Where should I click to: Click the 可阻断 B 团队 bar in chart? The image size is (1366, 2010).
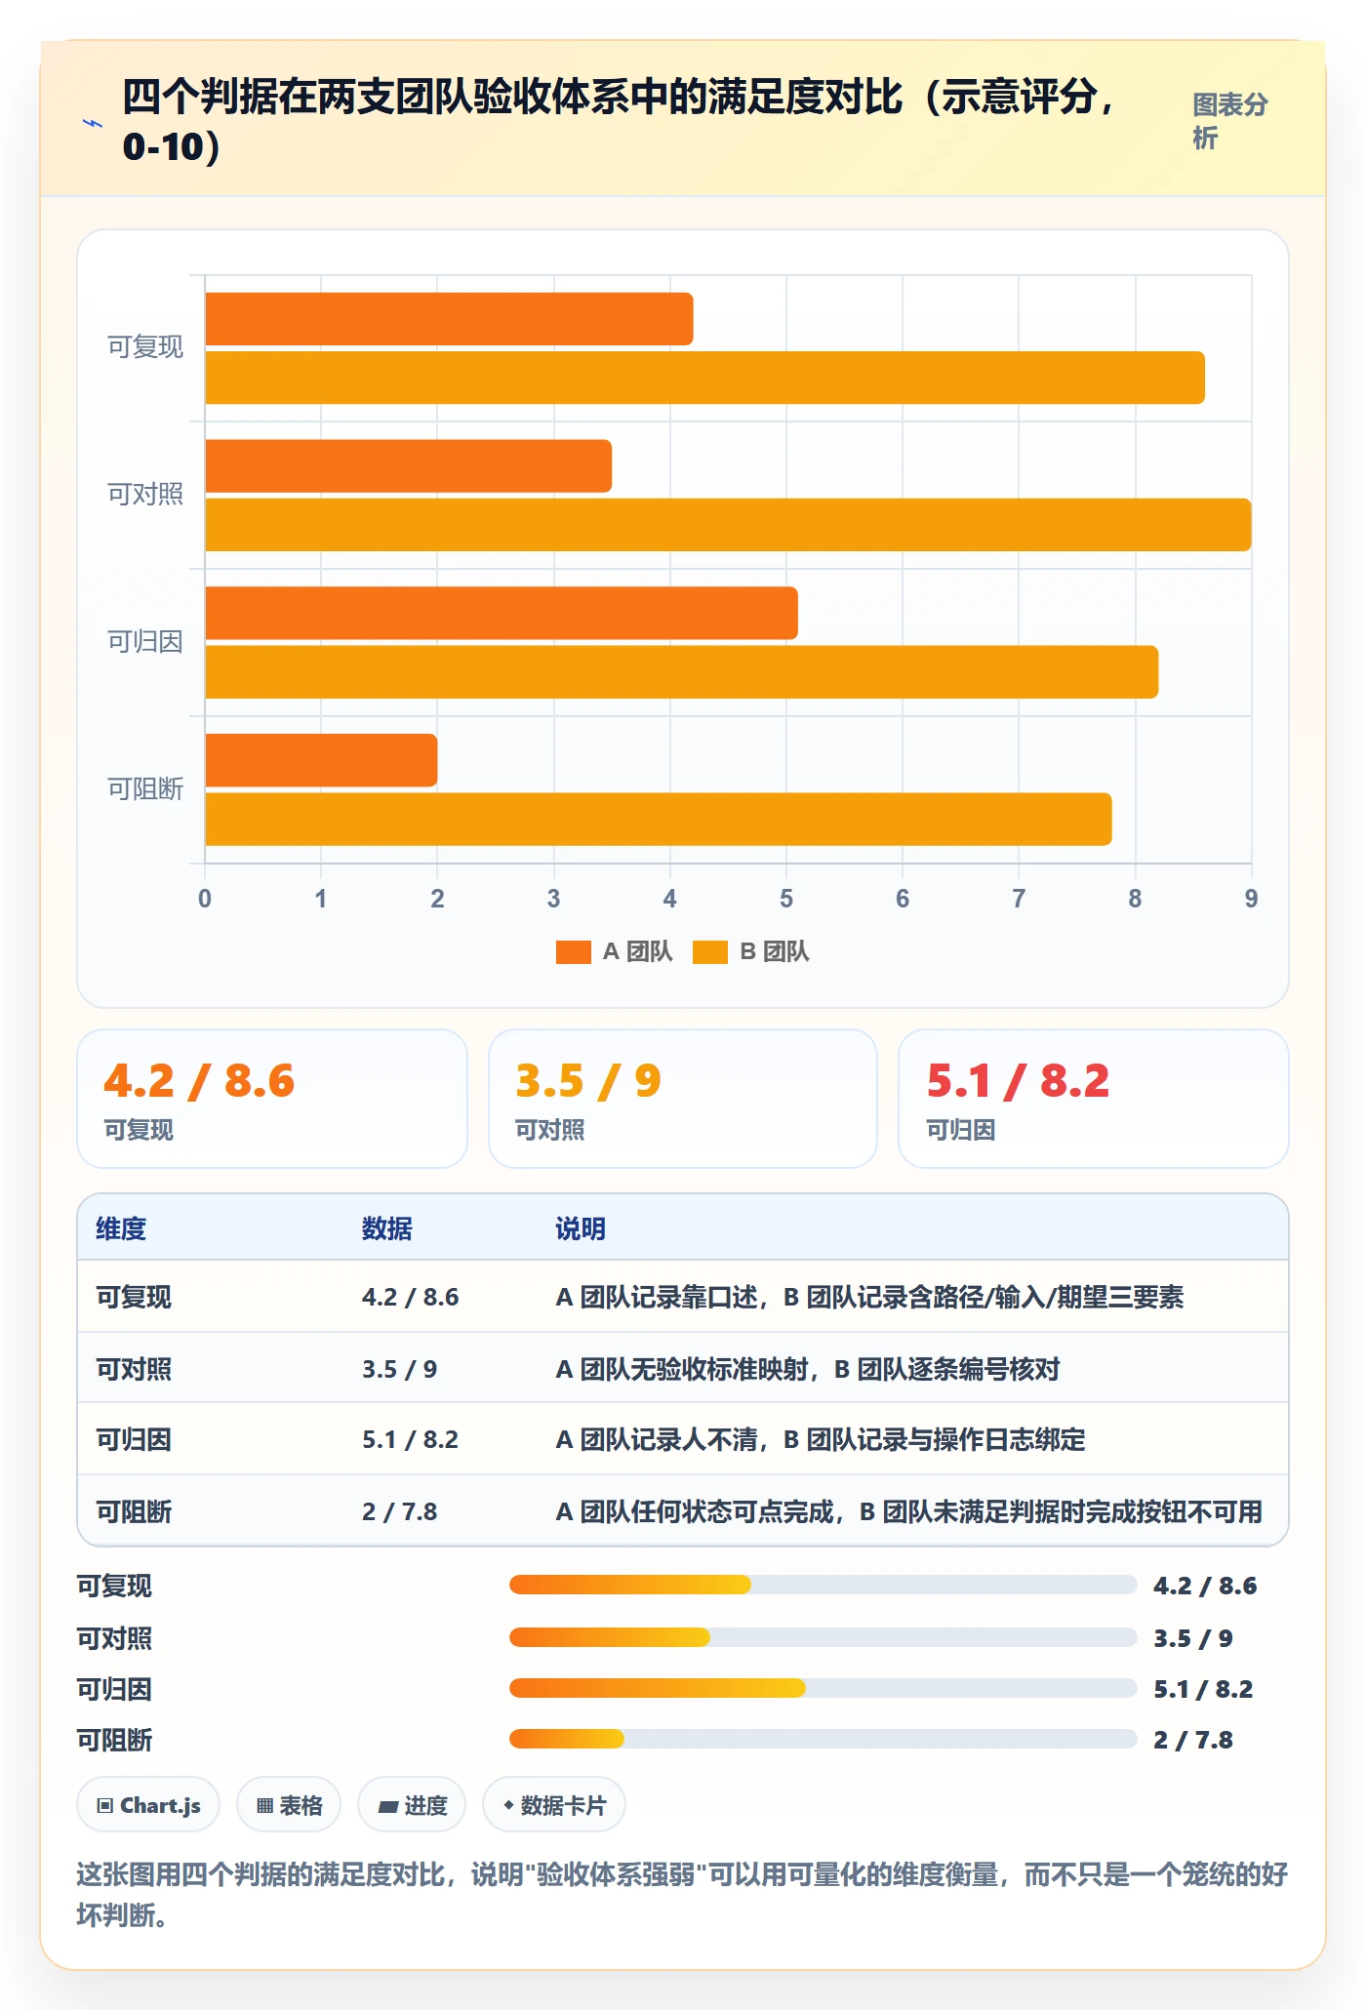coord(659,820)
